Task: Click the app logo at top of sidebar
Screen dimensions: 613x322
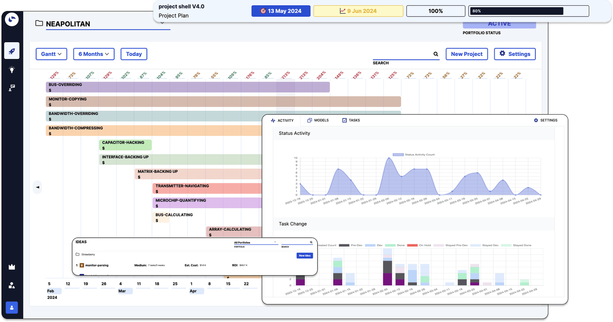Action: tap(12, 19)
